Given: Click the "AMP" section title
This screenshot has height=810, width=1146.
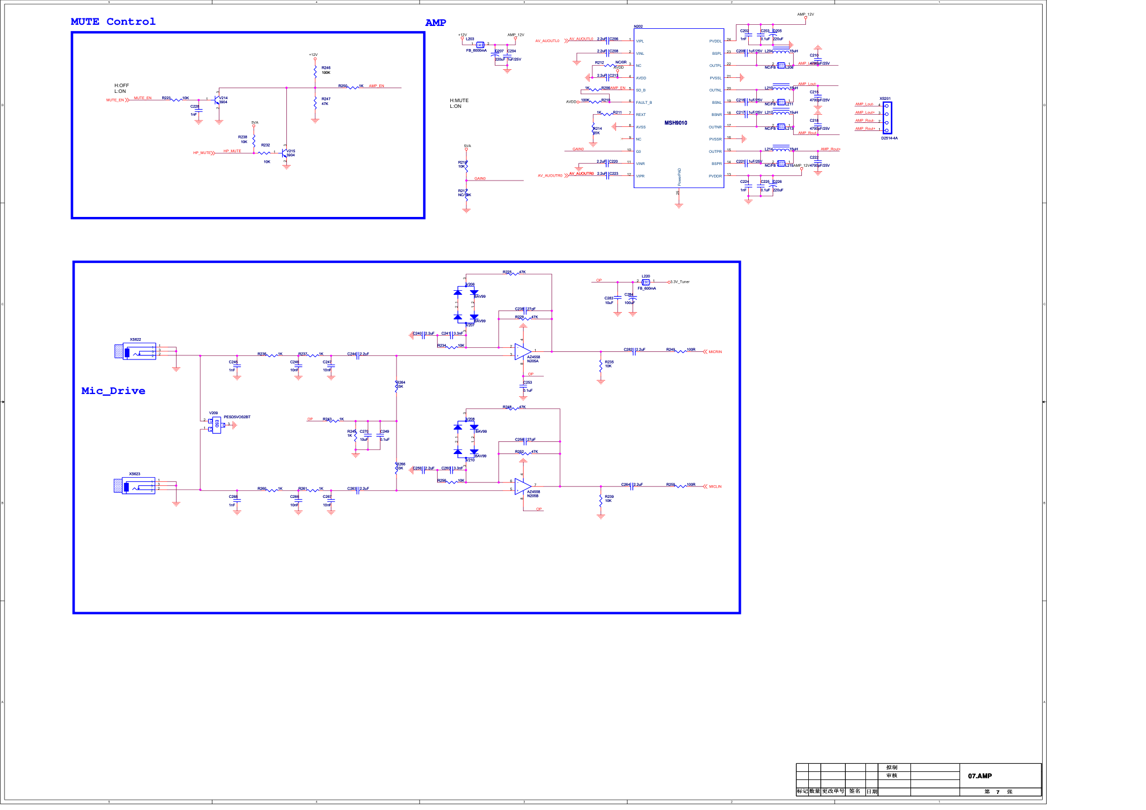Looking at the screenshot, I should 436,22.
